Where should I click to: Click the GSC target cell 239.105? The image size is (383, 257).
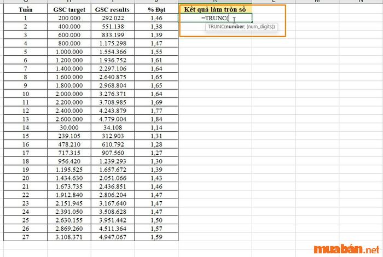click(69, 136)
